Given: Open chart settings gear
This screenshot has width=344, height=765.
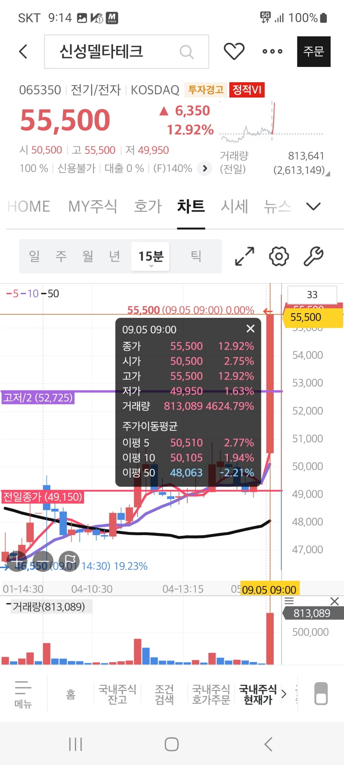Looking at the screenshot, I should [x=279, y=256].
